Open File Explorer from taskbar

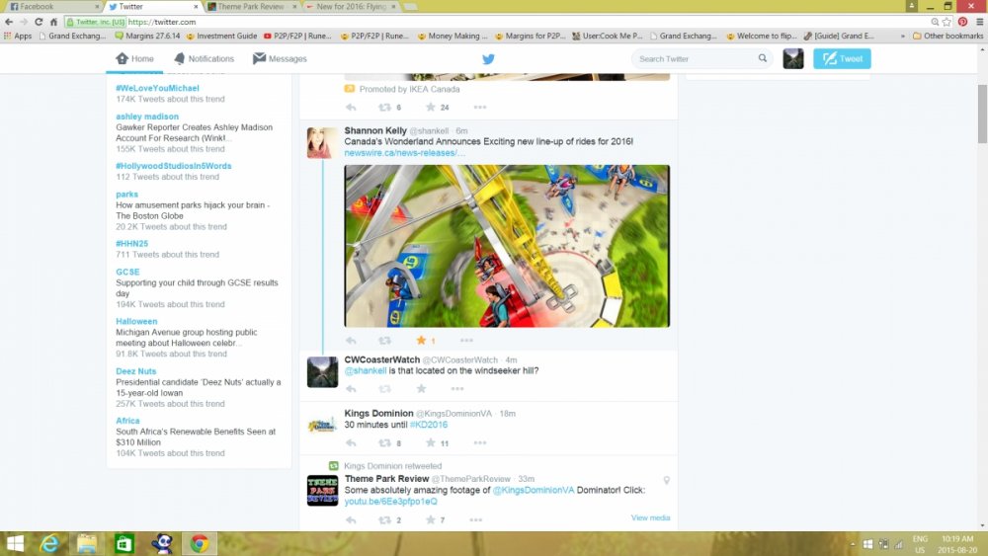click(x=87, y=543)
